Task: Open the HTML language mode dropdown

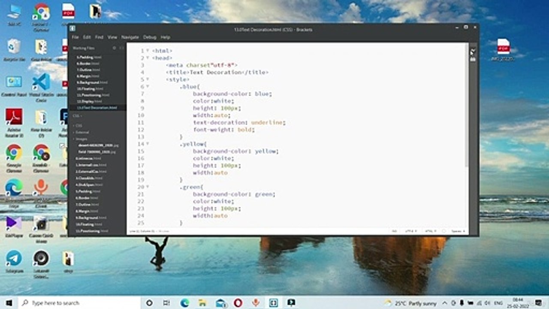Action: coord(430,231)
